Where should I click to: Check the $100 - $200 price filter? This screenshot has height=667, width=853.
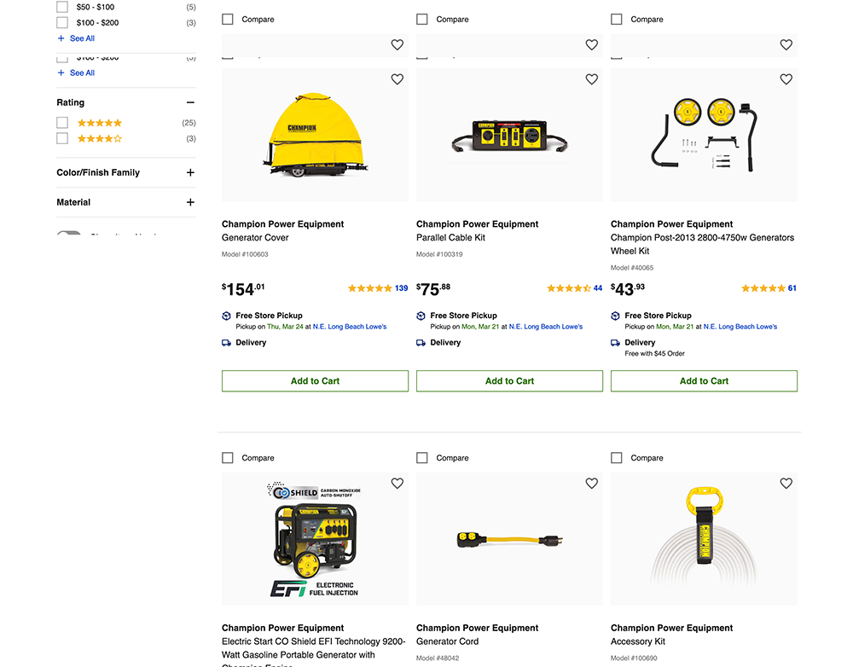pos(62,23)
